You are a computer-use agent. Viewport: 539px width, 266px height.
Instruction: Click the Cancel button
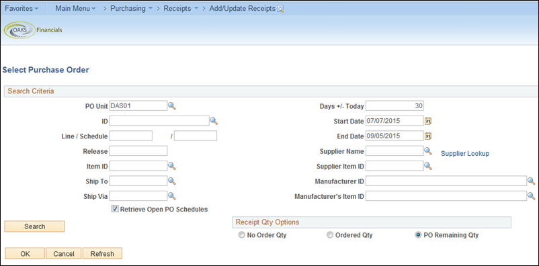point(64,254)
